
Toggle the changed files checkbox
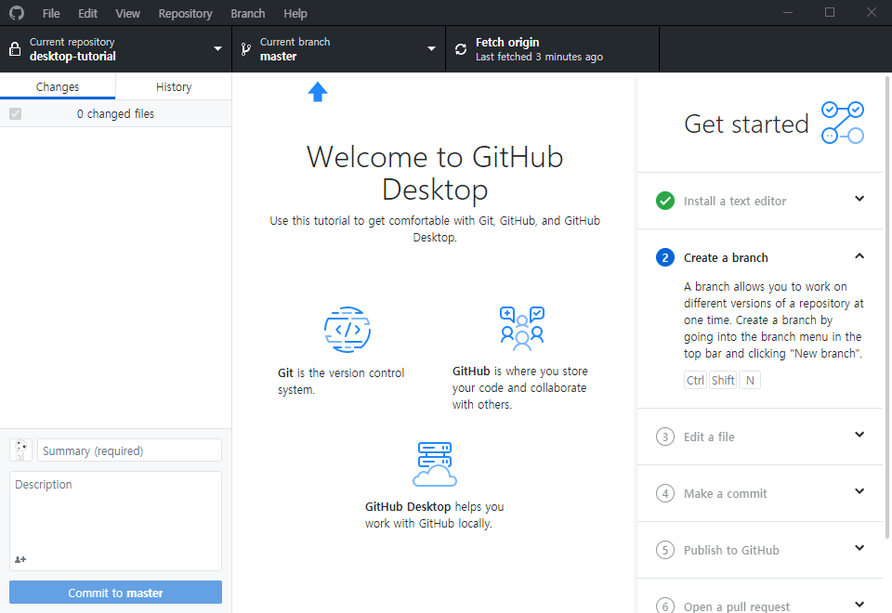click(x=15, y=113)
